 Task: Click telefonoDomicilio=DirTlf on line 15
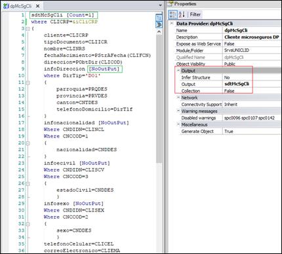94,109
